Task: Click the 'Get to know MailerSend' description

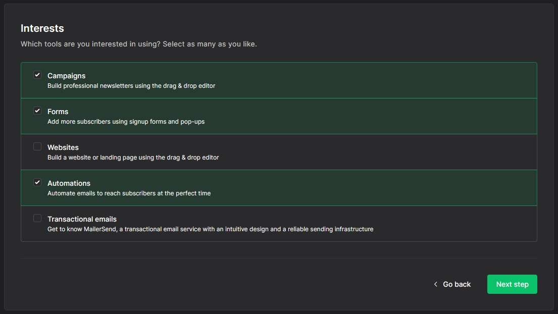Action: tap(210, 229)
